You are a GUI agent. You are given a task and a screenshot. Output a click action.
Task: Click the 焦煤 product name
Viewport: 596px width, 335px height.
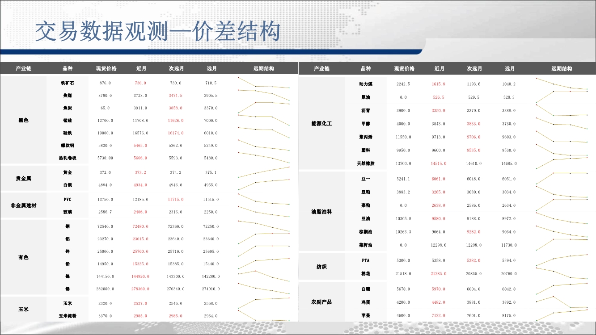tap(68, 96)
